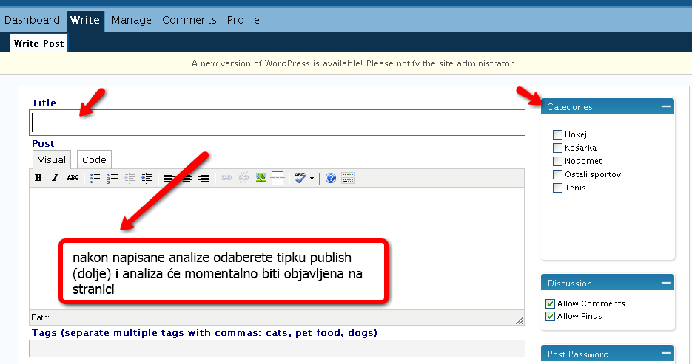Viewport: 692px width, 364px height.
Task: Select the Write Post subtab
Action: tap(38, 43)
